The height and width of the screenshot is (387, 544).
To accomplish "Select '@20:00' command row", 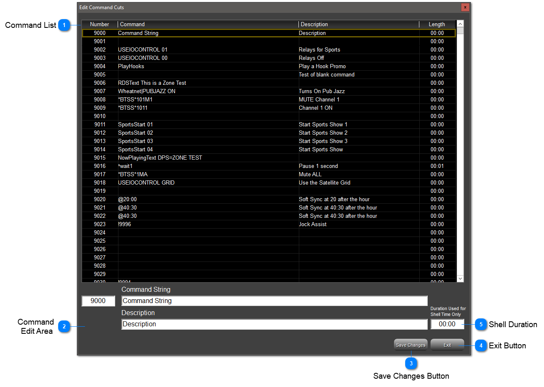I will pos(269,200).
